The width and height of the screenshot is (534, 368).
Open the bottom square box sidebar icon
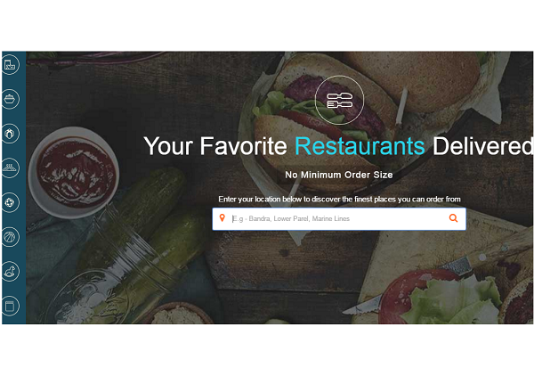pyautogui.click(x=10, y=306)
